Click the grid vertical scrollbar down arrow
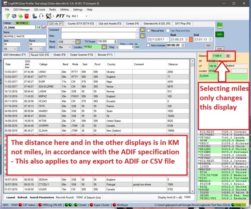This screenshot has height=209, width=251. point(193,191)
